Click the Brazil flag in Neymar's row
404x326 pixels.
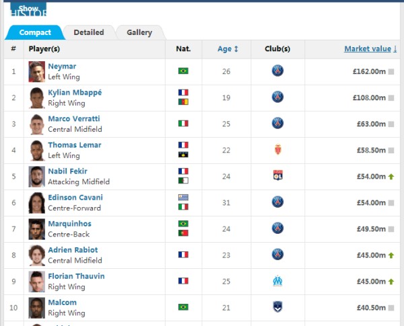click(x=183, y=71)
